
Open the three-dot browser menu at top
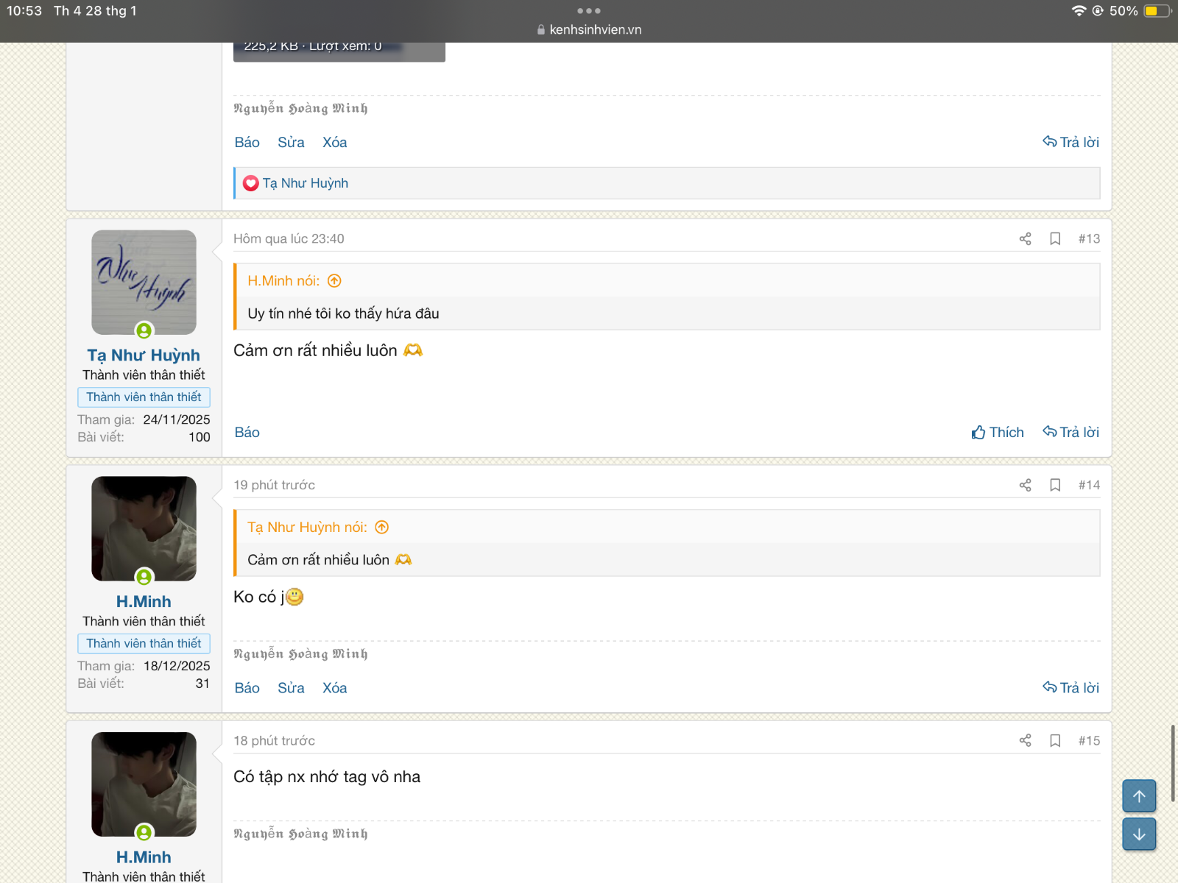(589, 11)
